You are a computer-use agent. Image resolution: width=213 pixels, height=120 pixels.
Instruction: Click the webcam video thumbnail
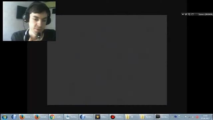tap(29, 21)
